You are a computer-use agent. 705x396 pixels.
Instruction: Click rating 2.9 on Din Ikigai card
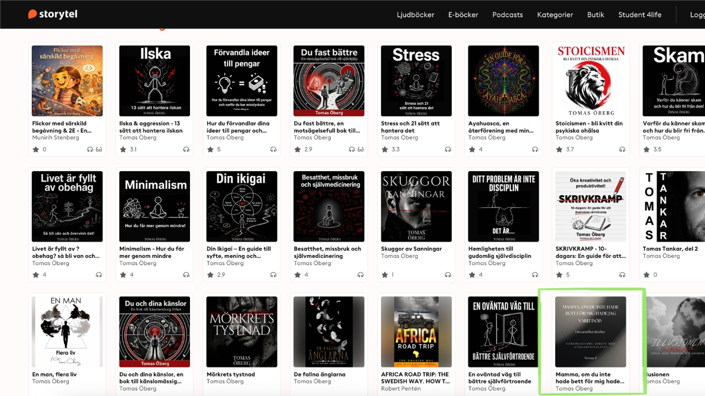tap(221, 275)
